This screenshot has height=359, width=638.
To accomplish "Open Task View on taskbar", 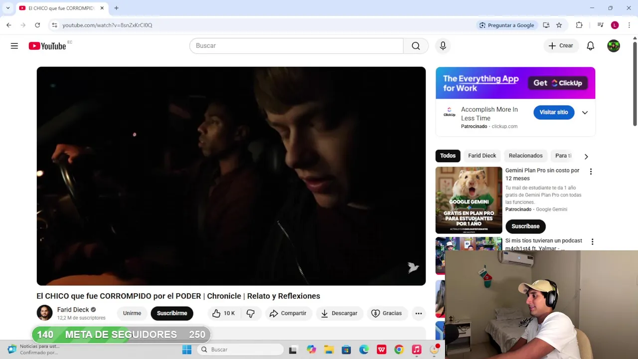I will 293,350.
